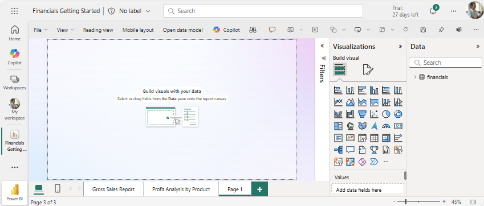
Task: Select the Table visual
Action: [x=374, y=138]
